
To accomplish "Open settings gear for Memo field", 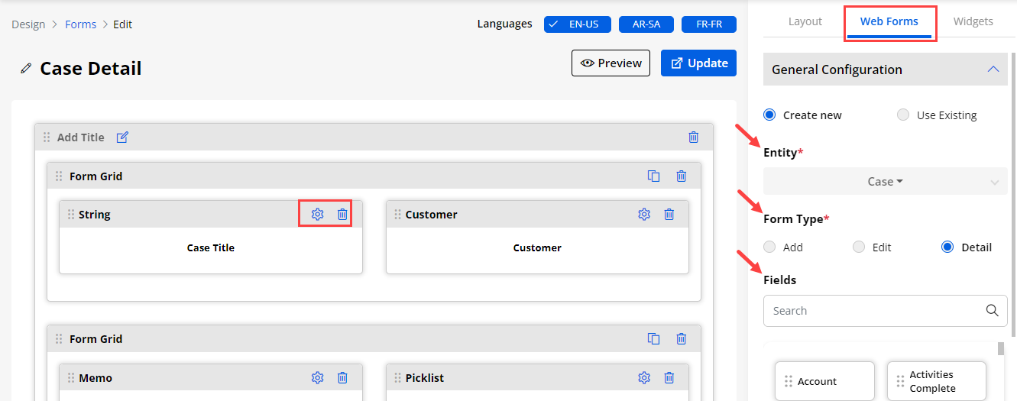I will (x=317, y=378).
